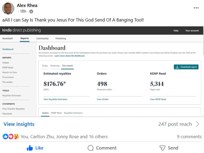
Task: Click the Send messenger icon
Action: (x=162, y=148)
